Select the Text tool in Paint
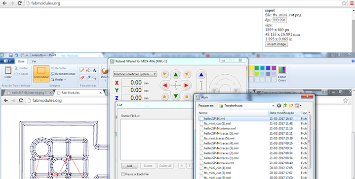The width and height of the screenshot is (355, 179). 94,70
